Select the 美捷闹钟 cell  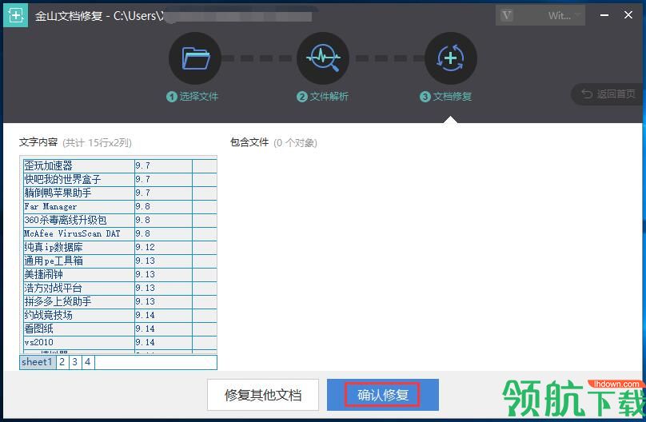coord(78,275)
